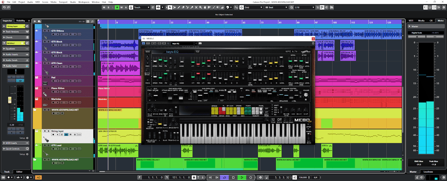Stop playback in transport bar
This screenshot has width=447, height=181.
pyautogui.click(x=233, y=177)
